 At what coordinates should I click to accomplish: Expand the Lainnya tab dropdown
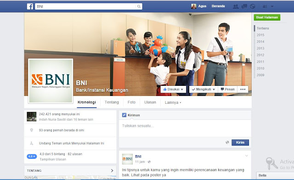[173, 102]
